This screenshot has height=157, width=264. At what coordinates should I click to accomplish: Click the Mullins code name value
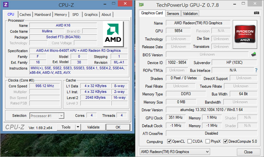[47, 31]
